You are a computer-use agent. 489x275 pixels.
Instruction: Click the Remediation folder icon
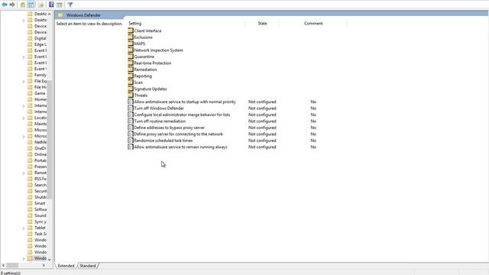131,70
